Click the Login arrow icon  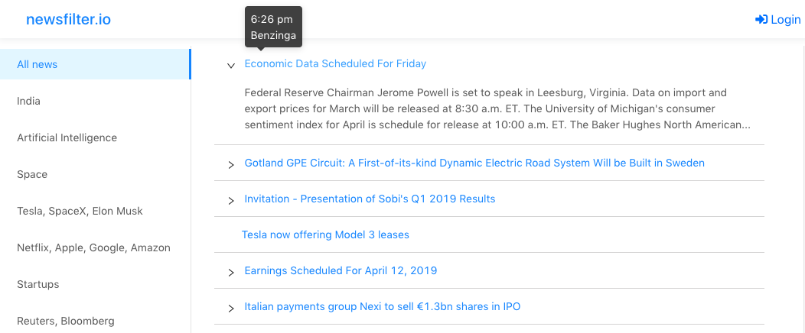click(x=761, y=19)
